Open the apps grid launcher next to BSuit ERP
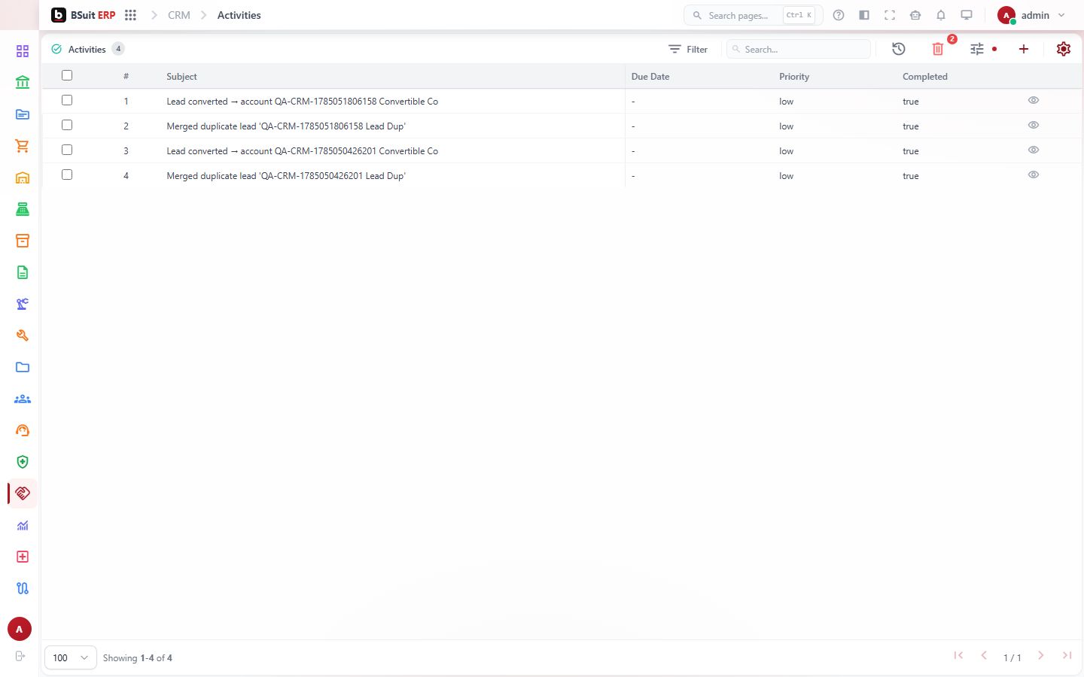Image resolution: width=1084 pixels, height=677 pixels. coord(130,15)
